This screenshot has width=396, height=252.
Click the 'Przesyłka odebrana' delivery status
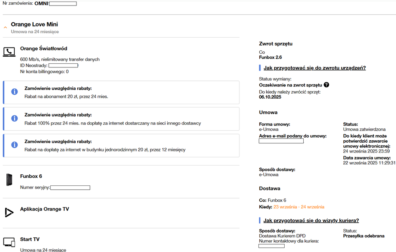363,236
